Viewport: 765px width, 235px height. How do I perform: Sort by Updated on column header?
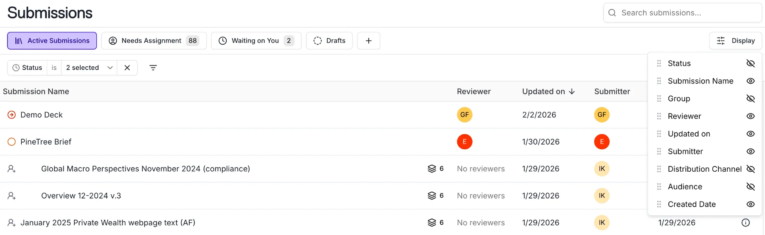click(548, 92)
